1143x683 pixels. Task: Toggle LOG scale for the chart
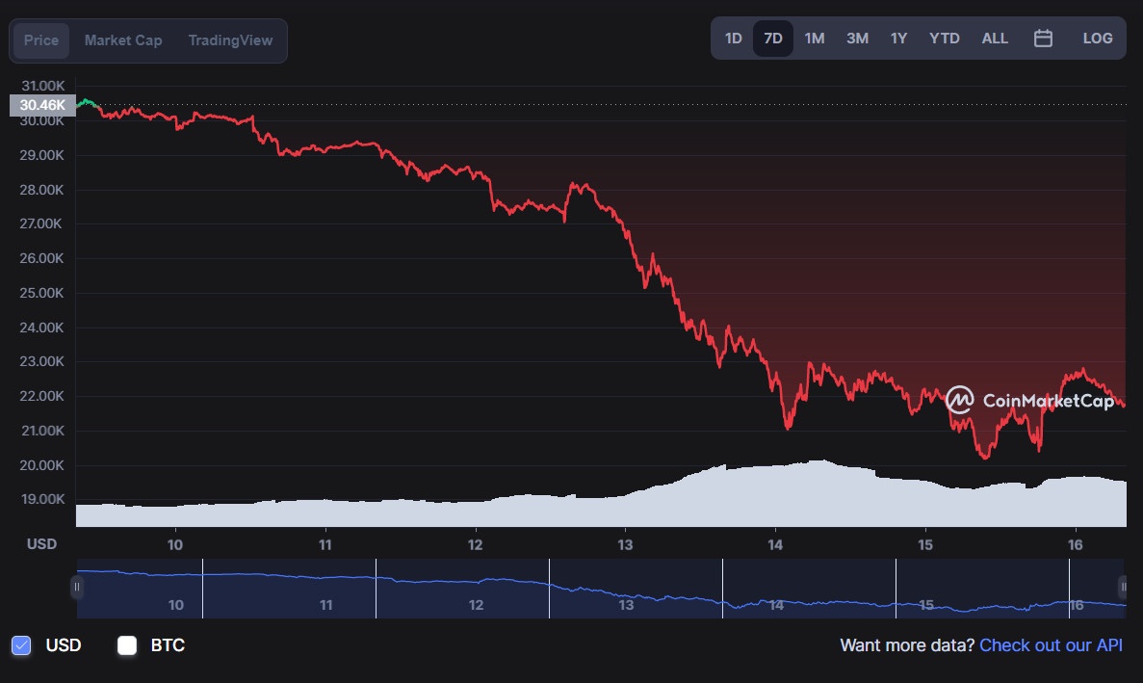click(1097, 39)
